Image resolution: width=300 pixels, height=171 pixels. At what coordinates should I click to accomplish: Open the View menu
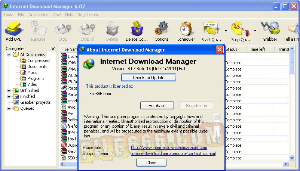tap(56, 15)
